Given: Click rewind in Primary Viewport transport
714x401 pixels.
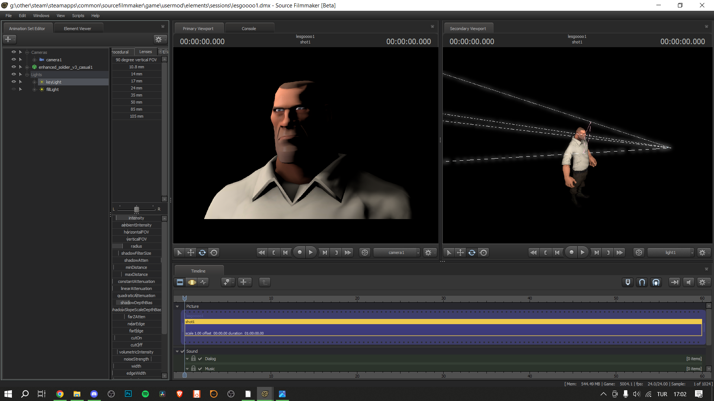Looking at the screenshot, I should [x=262, y=252].
